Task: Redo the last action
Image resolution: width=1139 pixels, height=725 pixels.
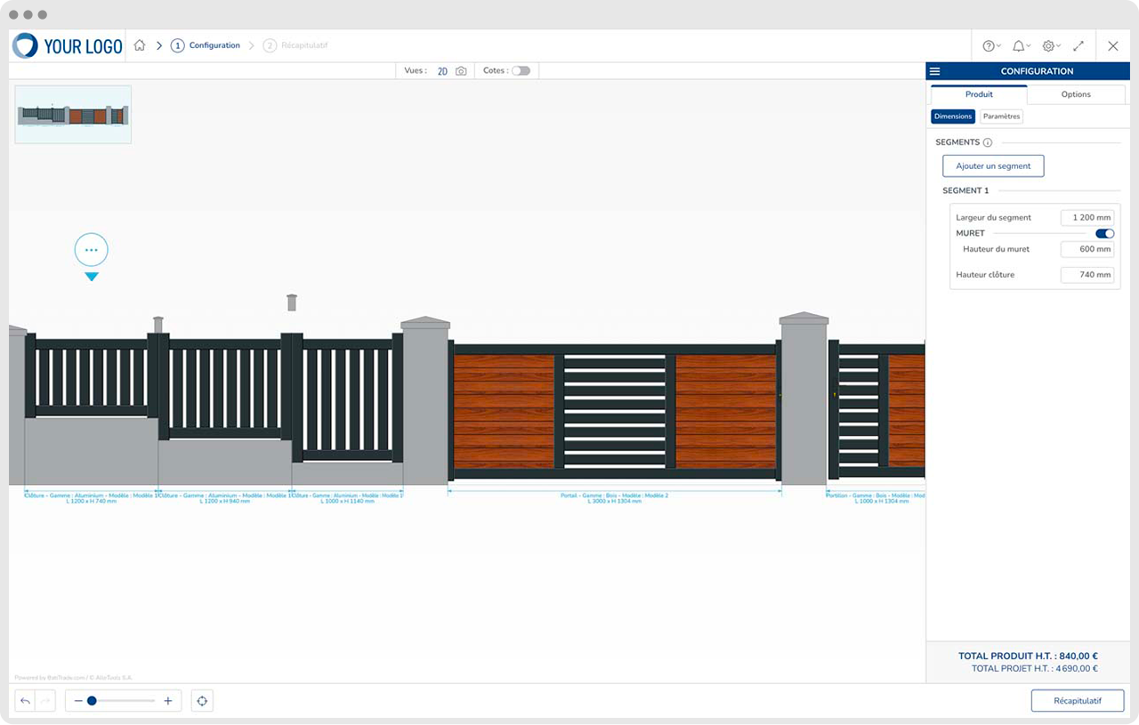Action: tap(44, 701)
